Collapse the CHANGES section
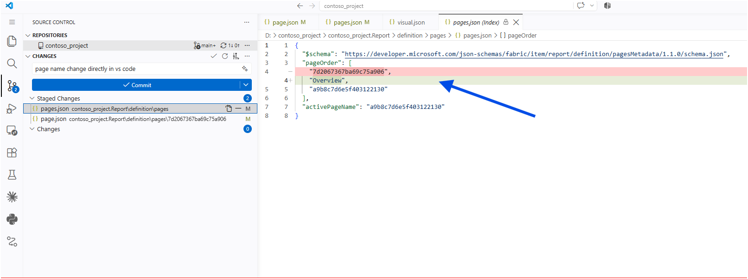This screenshot has width=748, height=279. (28, 56)
